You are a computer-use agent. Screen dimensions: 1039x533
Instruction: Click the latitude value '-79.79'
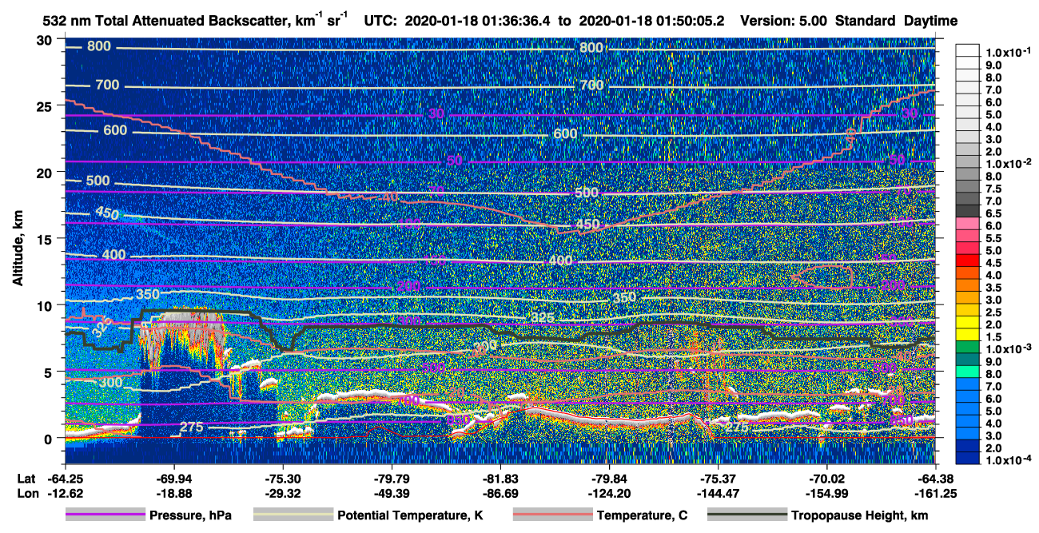click(x=391, y=479)
